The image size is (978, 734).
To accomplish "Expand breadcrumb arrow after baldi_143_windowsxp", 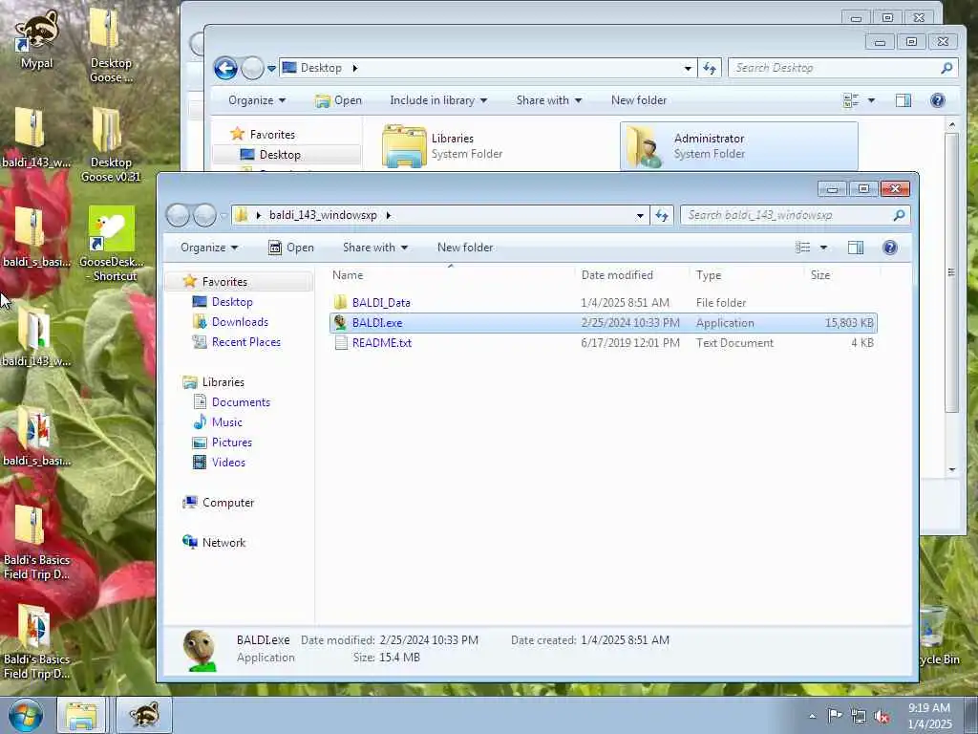I will tap(389, 215).
